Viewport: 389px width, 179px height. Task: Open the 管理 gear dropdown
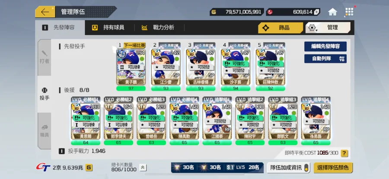328,28
